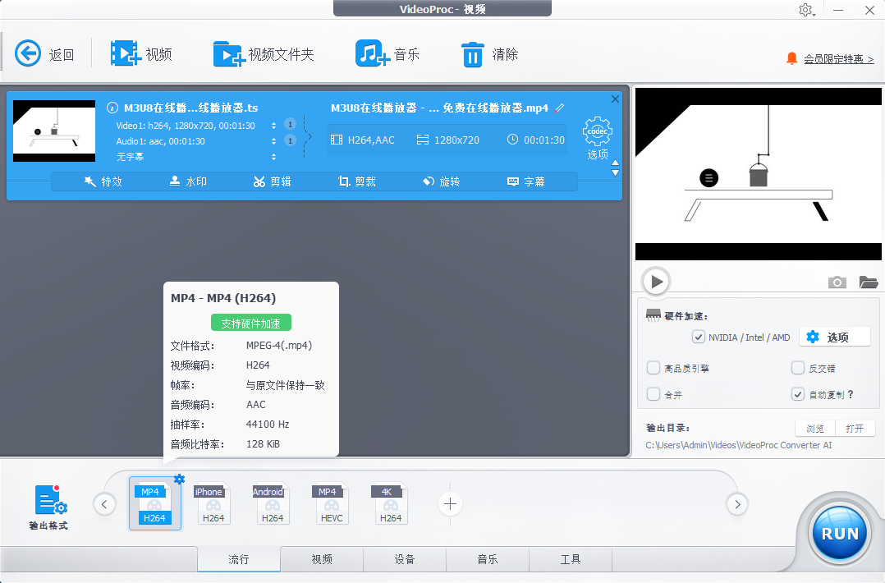Switch to the 工具 tab
The width and height of the screenshot is (885, 583).
pos(571,558)
